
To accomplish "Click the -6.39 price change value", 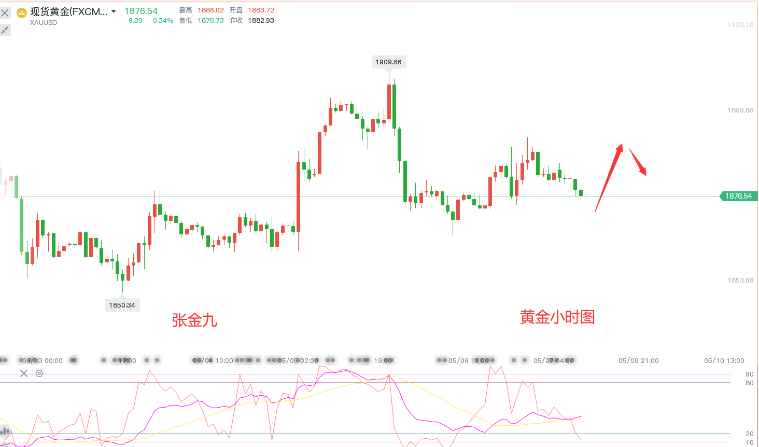I will 133,21.
